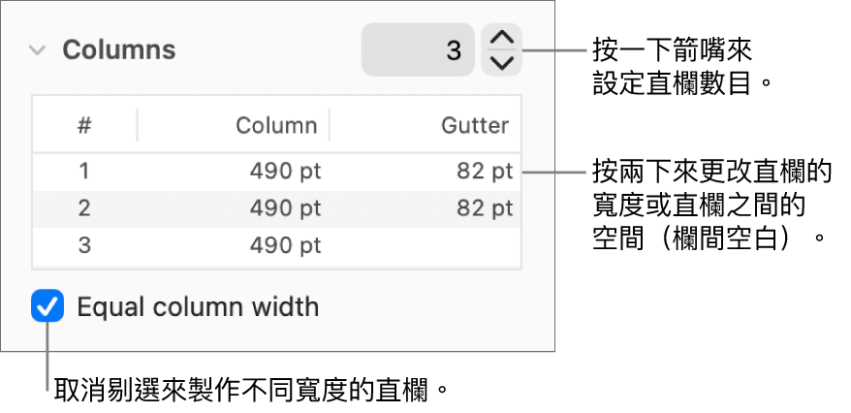Click the stepper down arrow to decrease columns
This screenshot has width=851, height=413.
coord(501,63)
